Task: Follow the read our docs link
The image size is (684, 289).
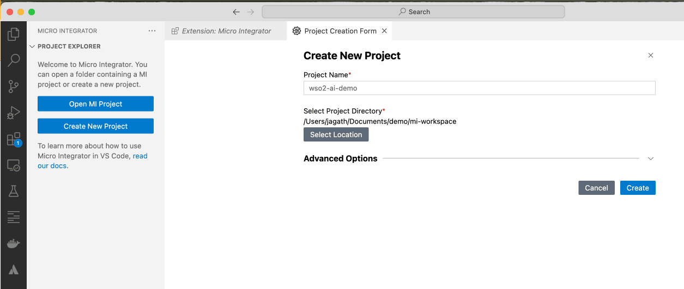Action: [x=140, y=156]
